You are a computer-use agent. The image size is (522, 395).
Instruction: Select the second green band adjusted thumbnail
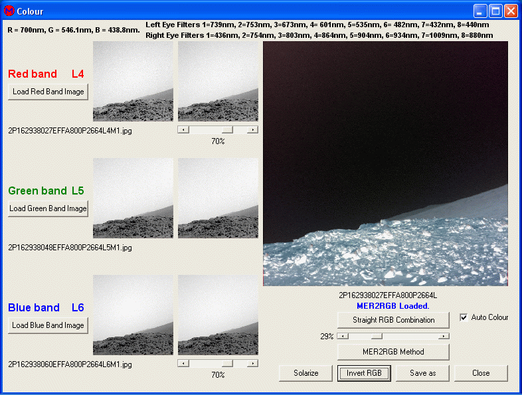point(218,198)
